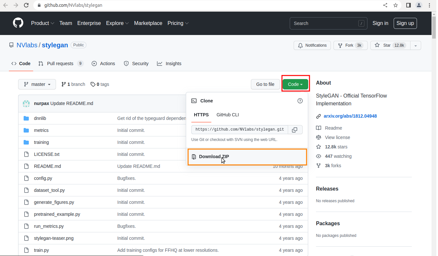The width and height of the screenshot is (438, 256).
Task: Collapse the green Code dropdown
Action: (295, 84)
